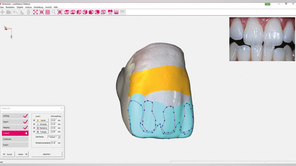This screenshot has height=166, width=296.
Task: Select the magnifier zoom tool
Action: click(x=54, y=12)
